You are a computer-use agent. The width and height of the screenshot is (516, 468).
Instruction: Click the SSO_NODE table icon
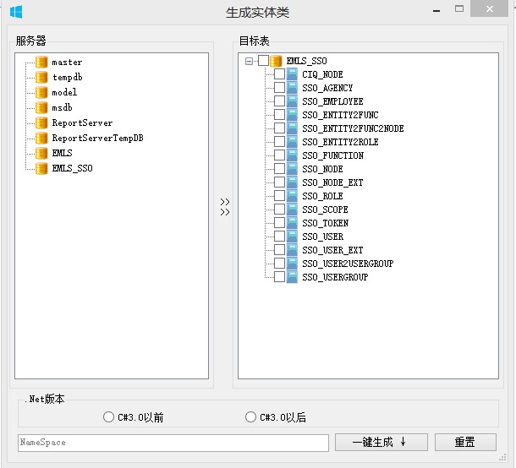click(292, 169)
